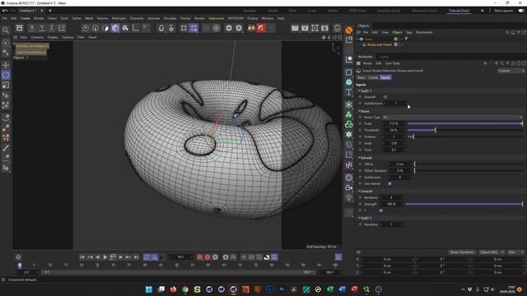Viewport: 527px width, 296px height.
Task: Click the highlighted grid snap icon in toolbar
Action: pos(194,28)
